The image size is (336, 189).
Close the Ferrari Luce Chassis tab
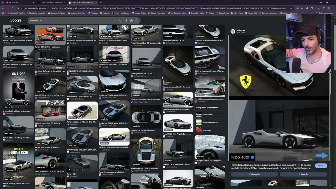(x=65, y=3)
